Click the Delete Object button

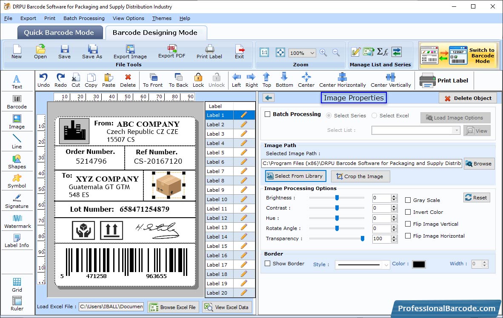(468, 98)
